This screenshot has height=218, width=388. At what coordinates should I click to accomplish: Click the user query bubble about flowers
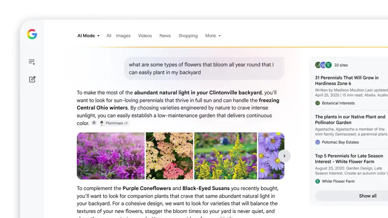pyautogui.click(x=204, y=69)
